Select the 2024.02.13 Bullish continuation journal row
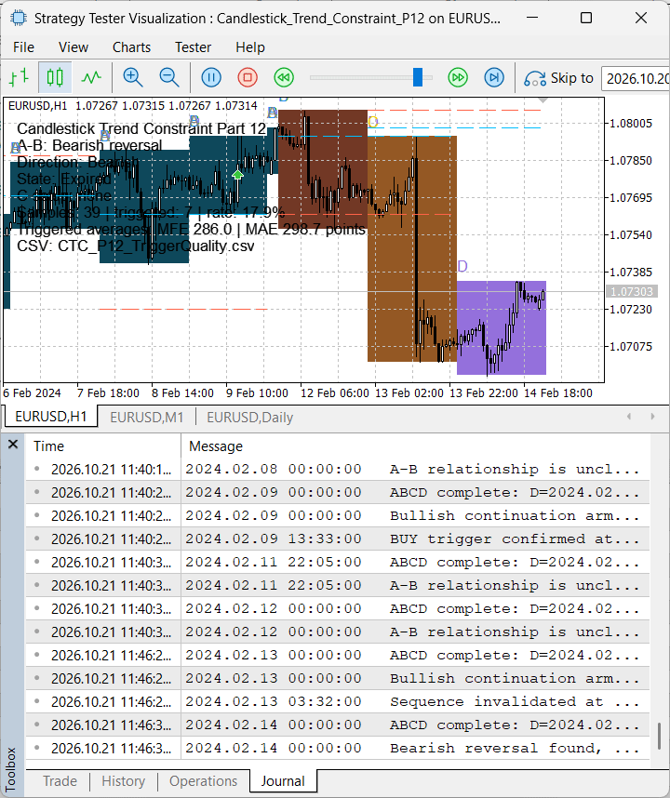Screen dimensions: 670x798 [338, 678]
